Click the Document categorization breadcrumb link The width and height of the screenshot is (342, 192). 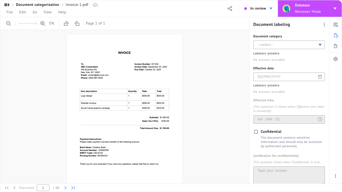[37, 5]
